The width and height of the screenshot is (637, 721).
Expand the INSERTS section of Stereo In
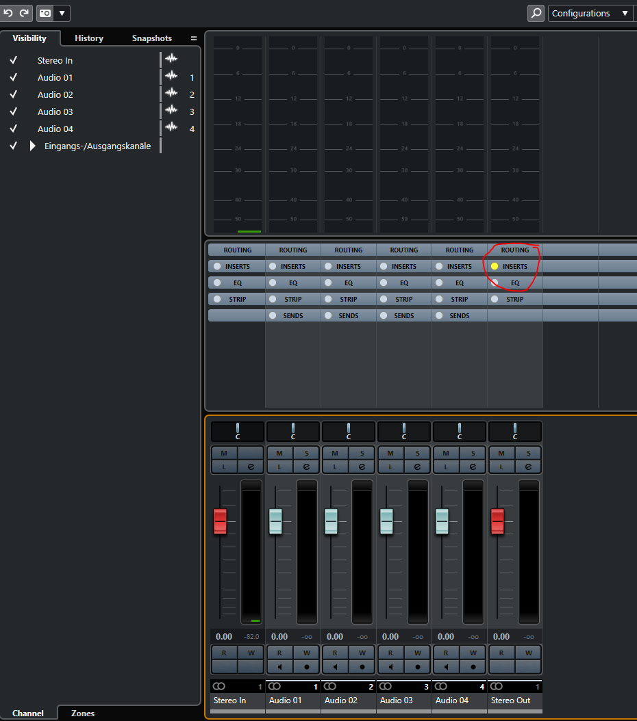click(x=237, y=266)
